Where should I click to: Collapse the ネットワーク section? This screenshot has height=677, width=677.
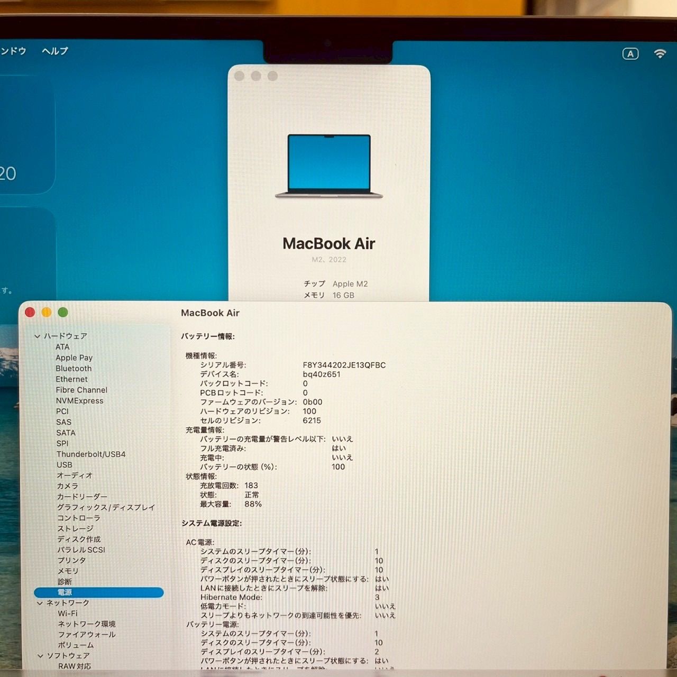tap(40, 603)
